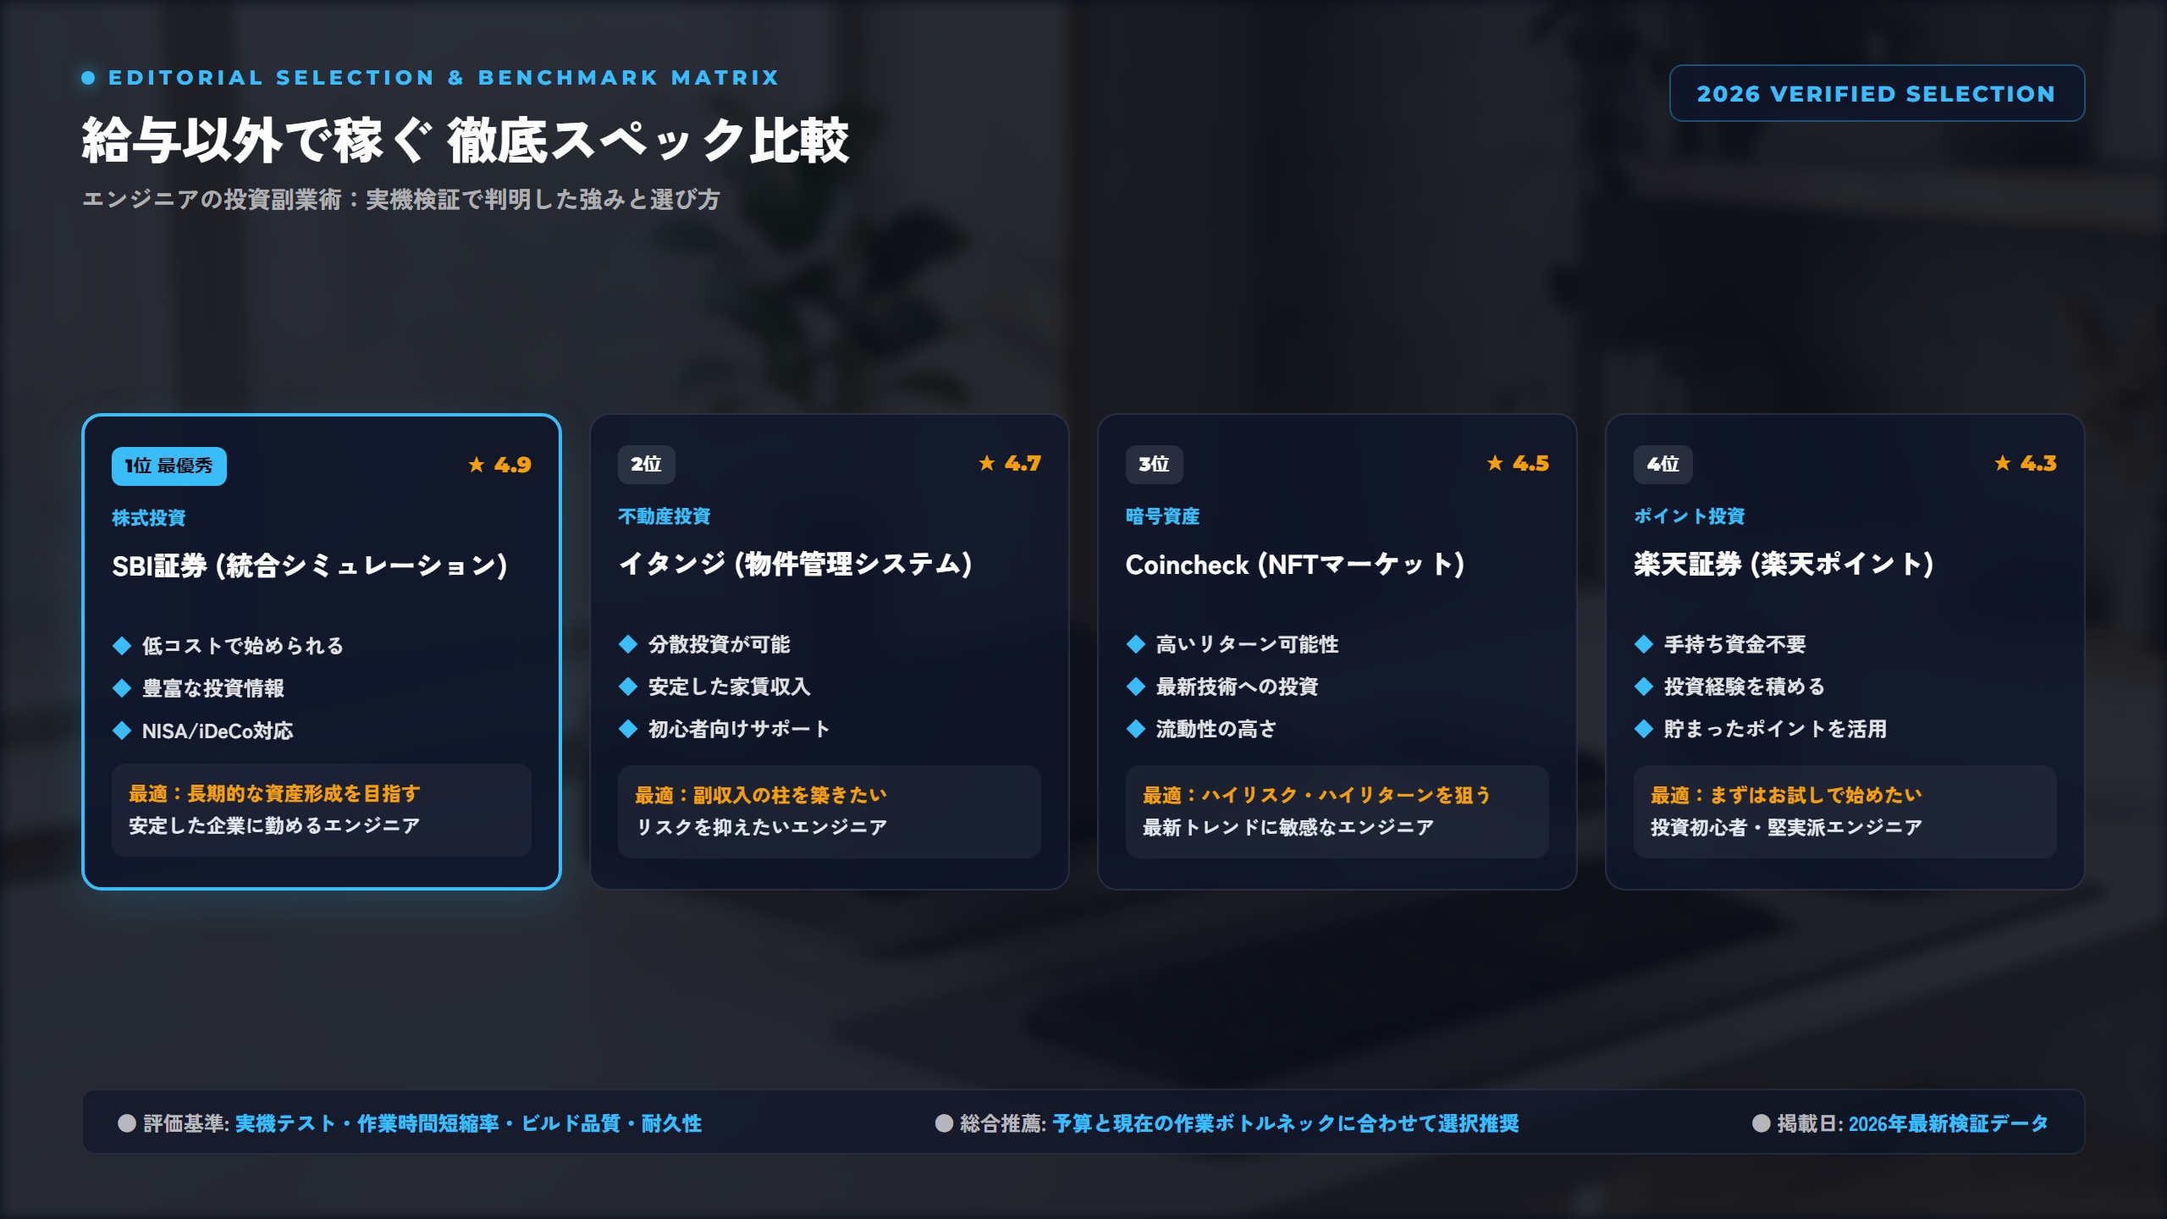Click the 最適：副収入の柱を築きたい box
2167x1219 pixels.
tap(830, 812)
